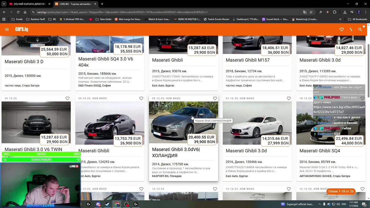Screen dimensions: 370x208
Task: Open the 5. Mullvad VPN bookmark
Action: (x=72, y=19)
